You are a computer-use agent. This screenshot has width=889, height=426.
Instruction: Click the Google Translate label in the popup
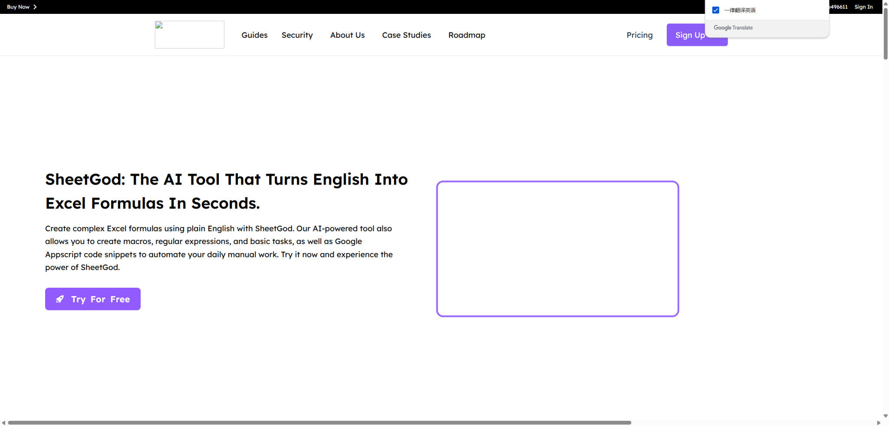point(733,28)
